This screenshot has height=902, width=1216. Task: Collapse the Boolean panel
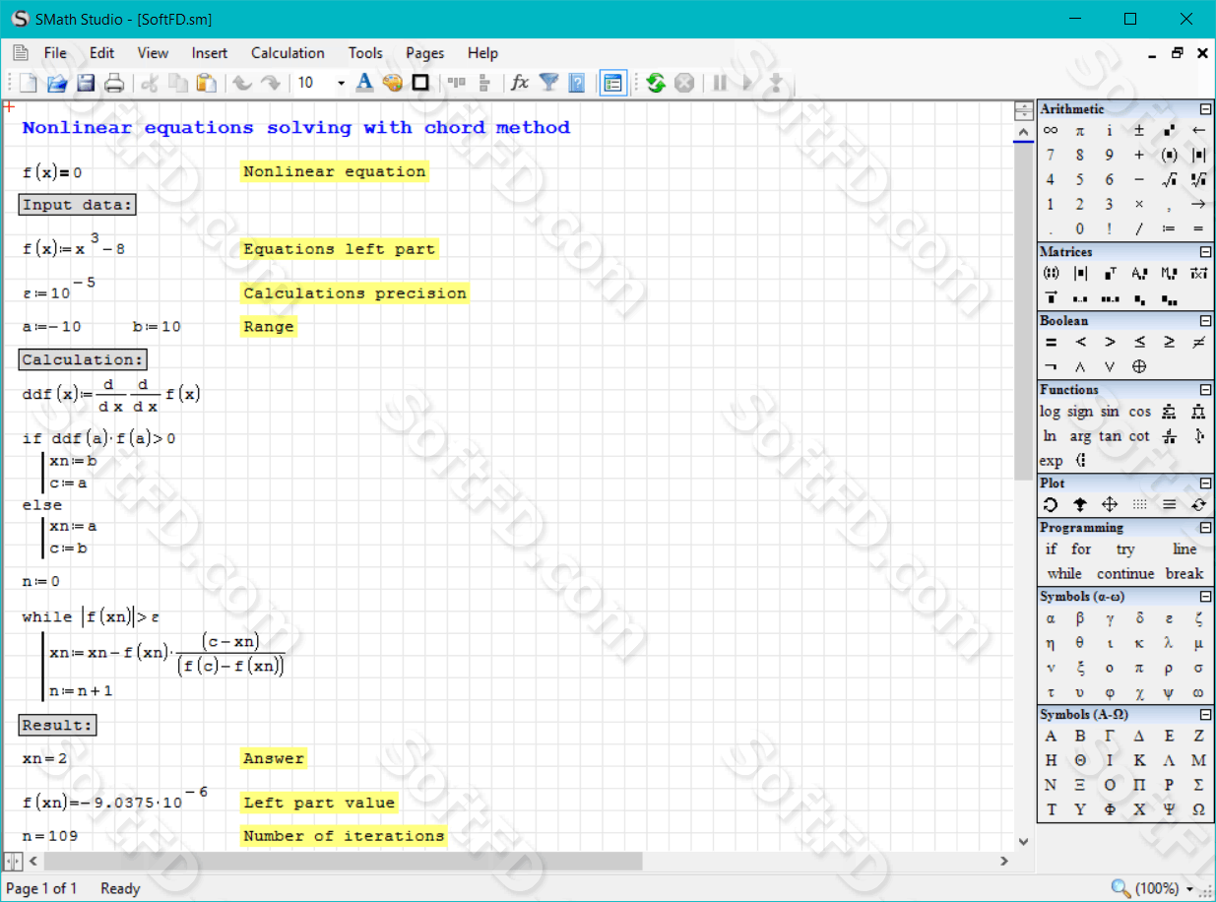click(1205, 321)
